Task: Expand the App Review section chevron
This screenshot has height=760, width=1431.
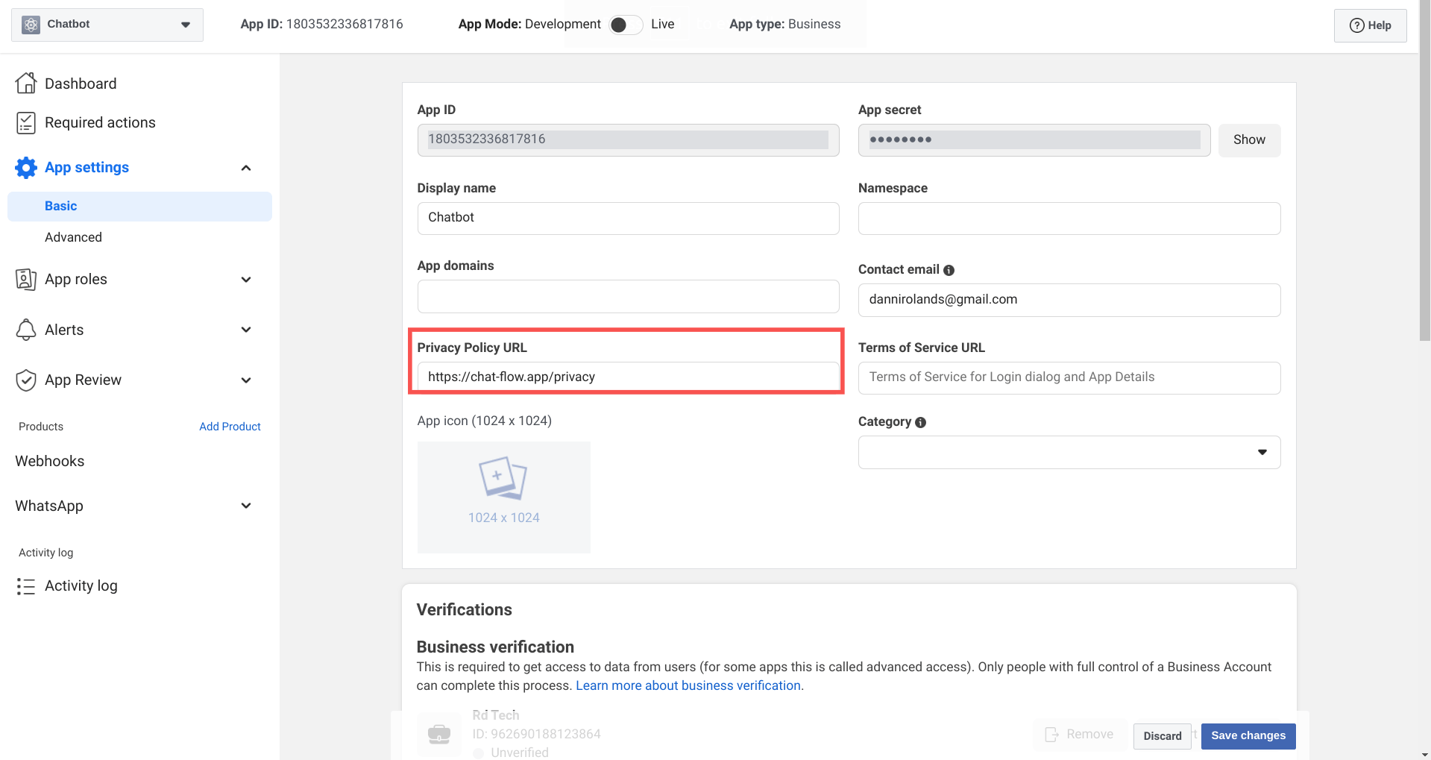Action: [x=246, y=380]
